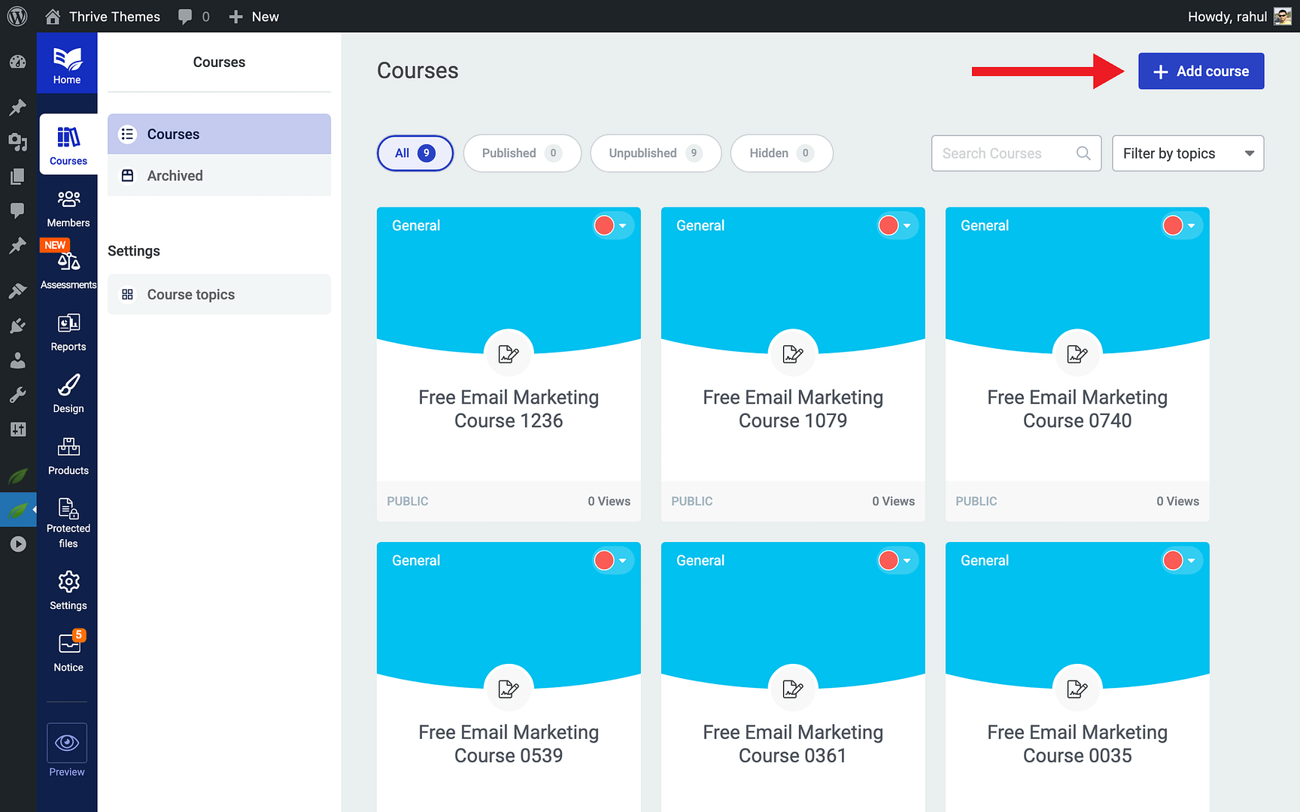Open the Home section in Thrive sidebar
Viewport: 1300px width, 812px height.
[x=67, y=62]
